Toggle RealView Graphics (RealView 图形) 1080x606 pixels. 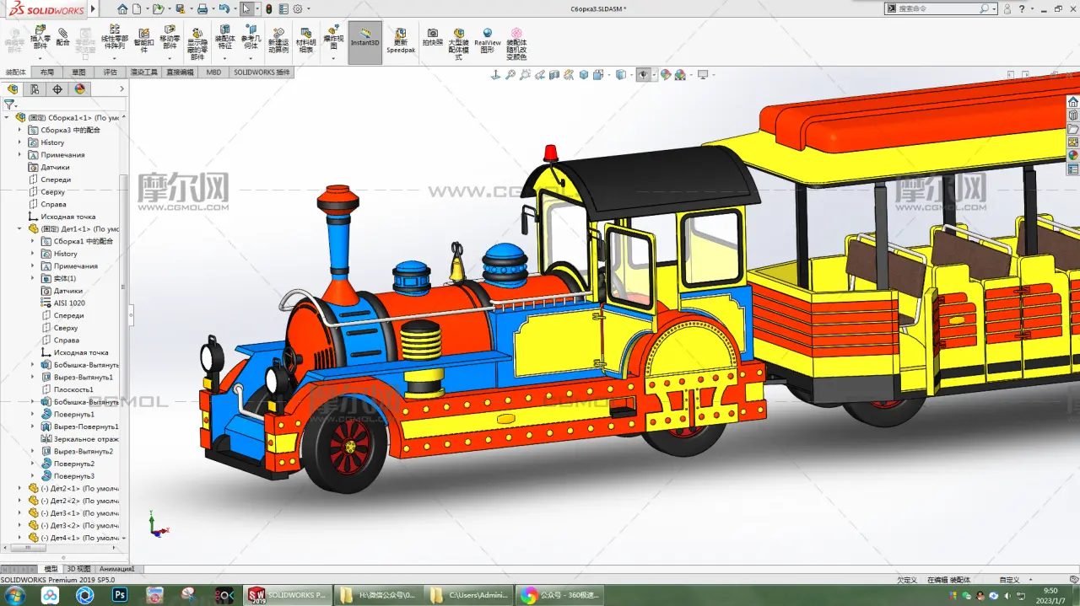(x=487, y=40)
